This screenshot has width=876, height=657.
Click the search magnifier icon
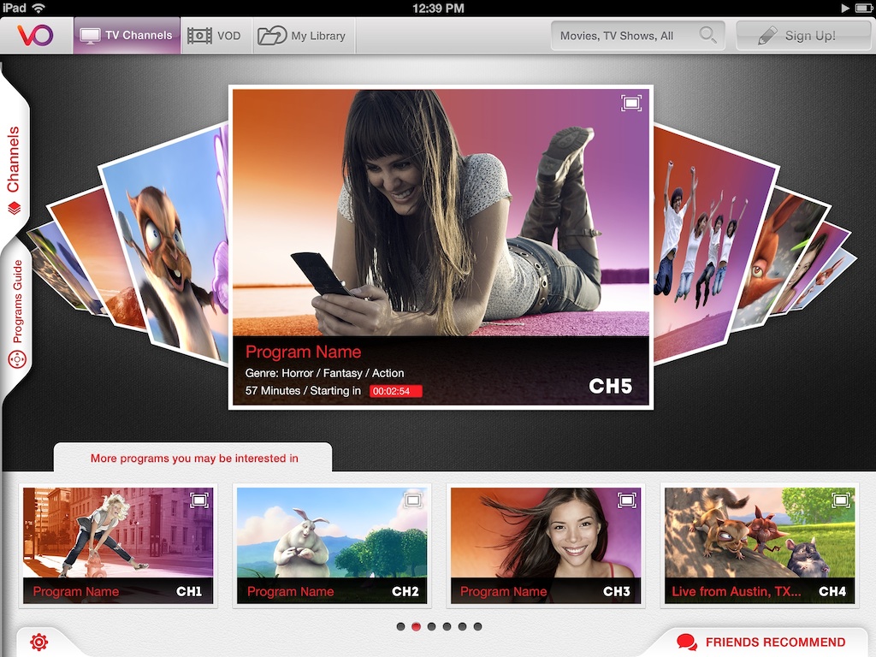click(707, 35)
